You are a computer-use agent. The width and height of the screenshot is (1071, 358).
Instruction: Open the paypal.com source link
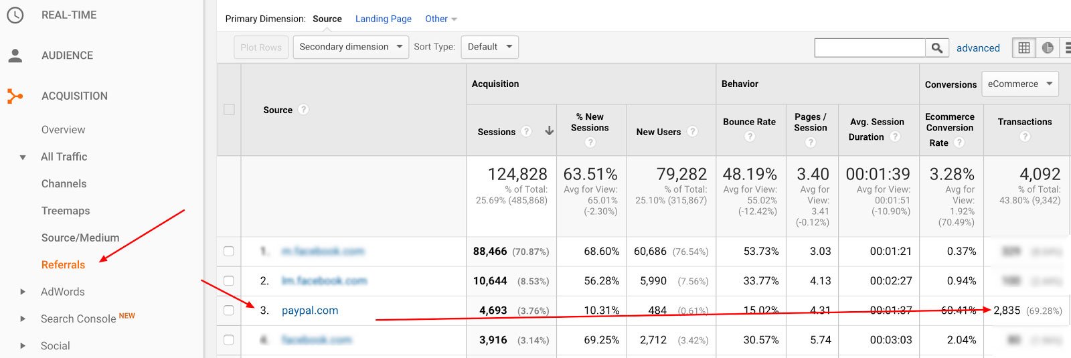pyautogui.click(x=310, y=310)
